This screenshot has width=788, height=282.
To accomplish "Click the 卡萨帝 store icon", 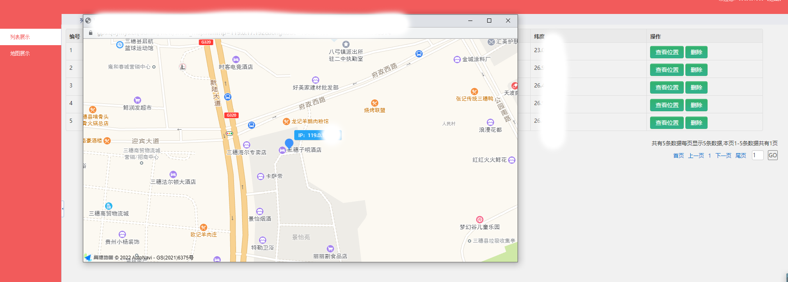I will (x=261, y=177).
